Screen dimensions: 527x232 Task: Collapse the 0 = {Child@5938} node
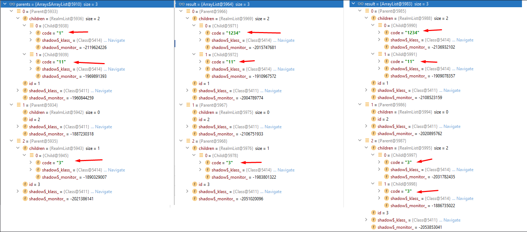24,26
